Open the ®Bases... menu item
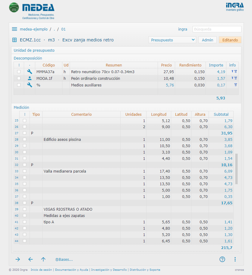 point(64,259)
